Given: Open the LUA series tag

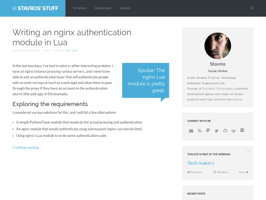Looking at the screenshot, I should pos(74,50).
